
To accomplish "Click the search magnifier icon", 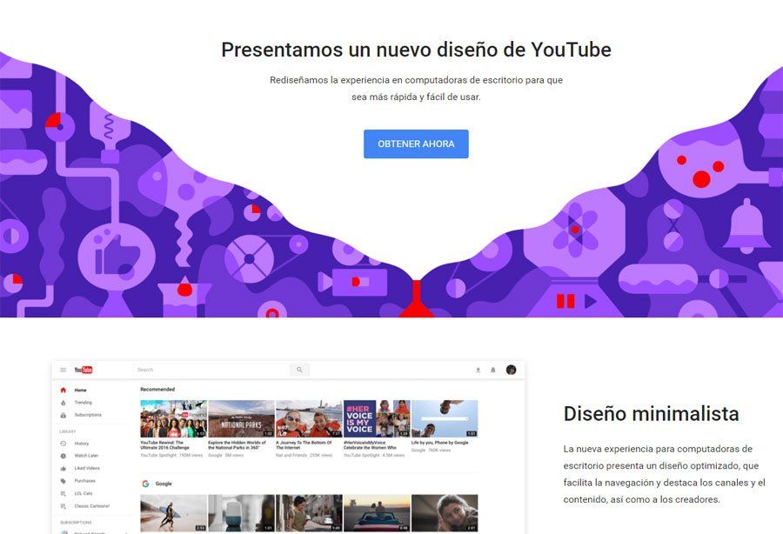I will tap(299, 370).
